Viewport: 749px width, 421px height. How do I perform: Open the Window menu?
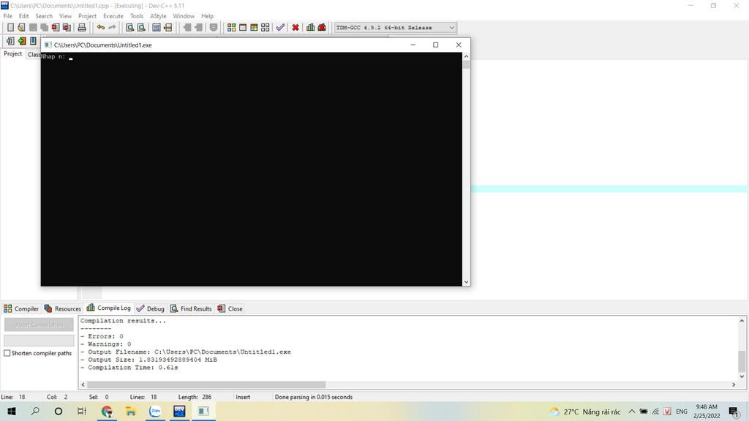184,16
